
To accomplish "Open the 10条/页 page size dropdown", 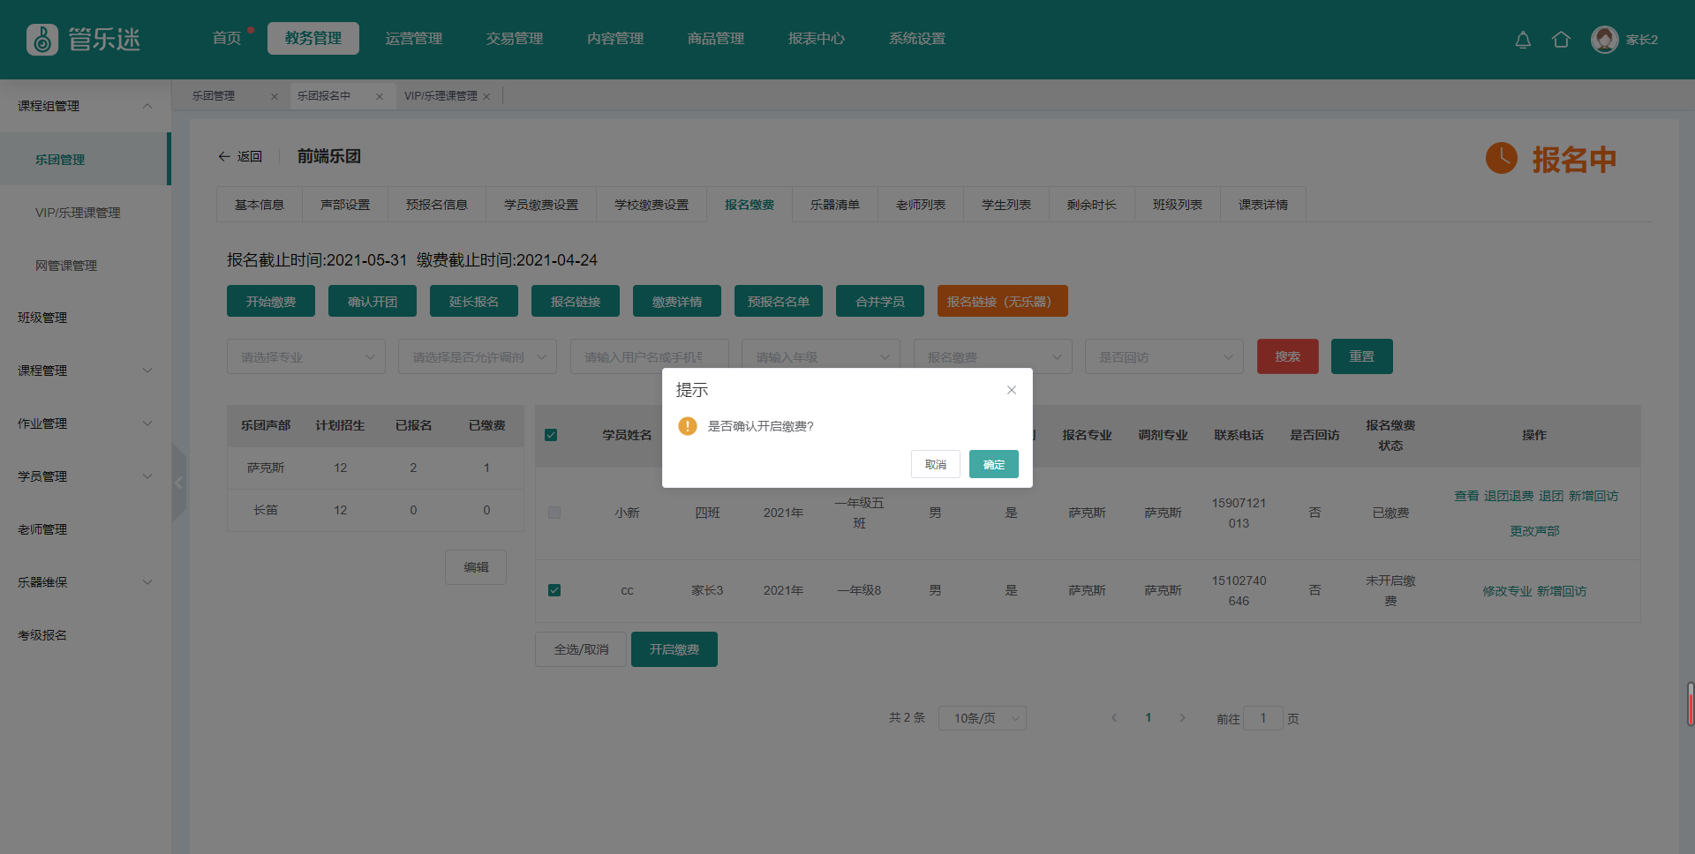I will point(982,718).
